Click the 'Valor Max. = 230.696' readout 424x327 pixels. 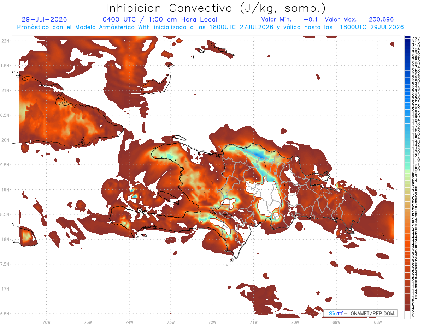click(x=359, y=20)
